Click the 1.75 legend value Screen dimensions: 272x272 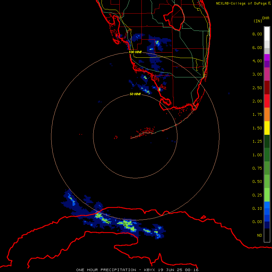[257, 115]
